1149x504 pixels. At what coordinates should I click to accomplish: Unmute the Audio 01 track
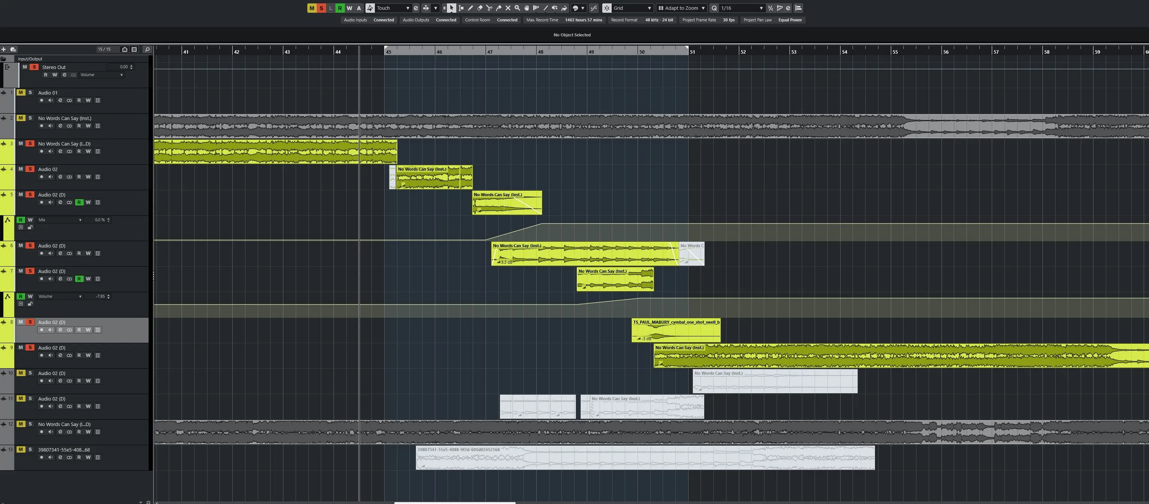pyautogui.click(x=21, y=93)
